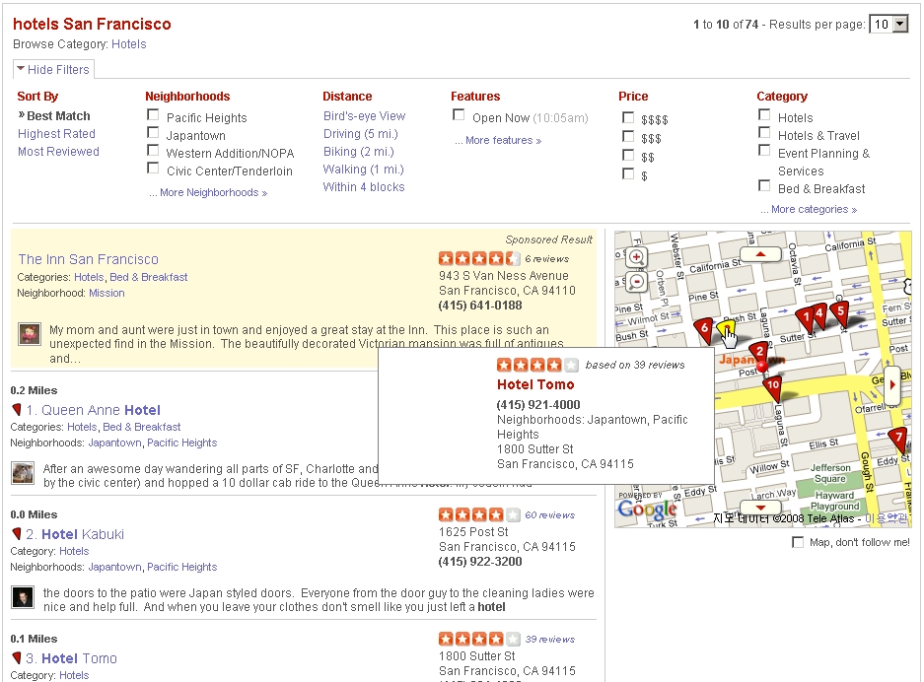Check the Western Addition/NOPA filter
The width and height of the screenshot is (924, 682).
(x=153, y=151)
